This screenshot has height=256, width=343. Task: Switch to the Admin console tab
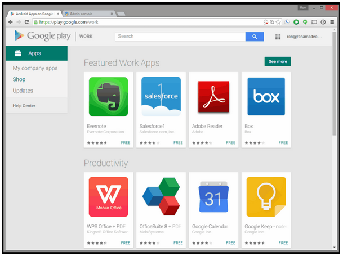pyautogui.click(x=88, y=14)
